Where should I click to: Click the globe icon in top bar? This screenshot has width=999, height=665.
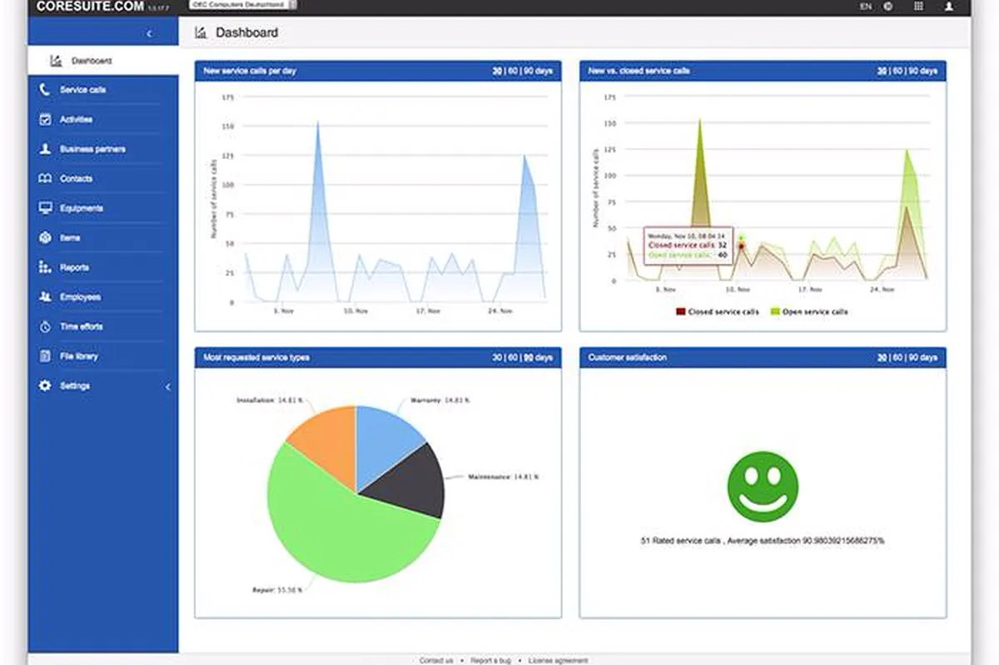[x=888, y=6]
